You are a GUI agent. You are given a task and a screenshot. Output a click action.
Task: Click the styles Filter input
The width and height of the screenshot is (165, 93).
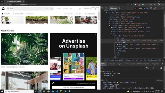(122, 68)
